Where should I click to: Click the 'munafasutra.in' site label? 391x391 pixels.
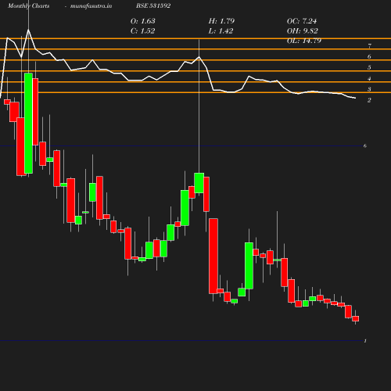pyautogui.click(x=91, y=5)
